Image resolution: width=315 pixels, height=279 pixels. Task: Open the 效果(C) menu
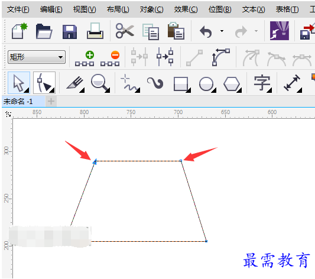(186, 9)
